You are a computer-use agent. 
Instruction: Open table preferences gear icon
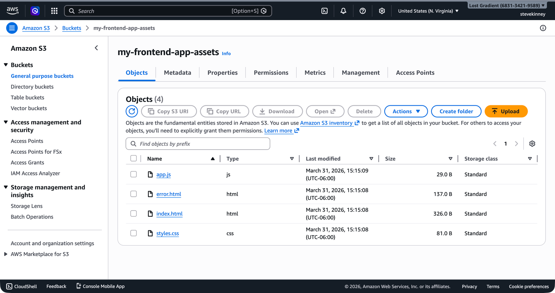pos(532,144)
